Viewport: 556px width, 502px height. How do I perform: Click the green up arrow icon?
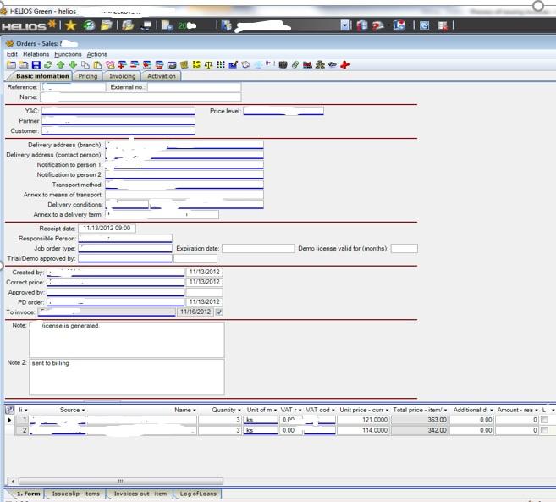[x=61, y=64]
